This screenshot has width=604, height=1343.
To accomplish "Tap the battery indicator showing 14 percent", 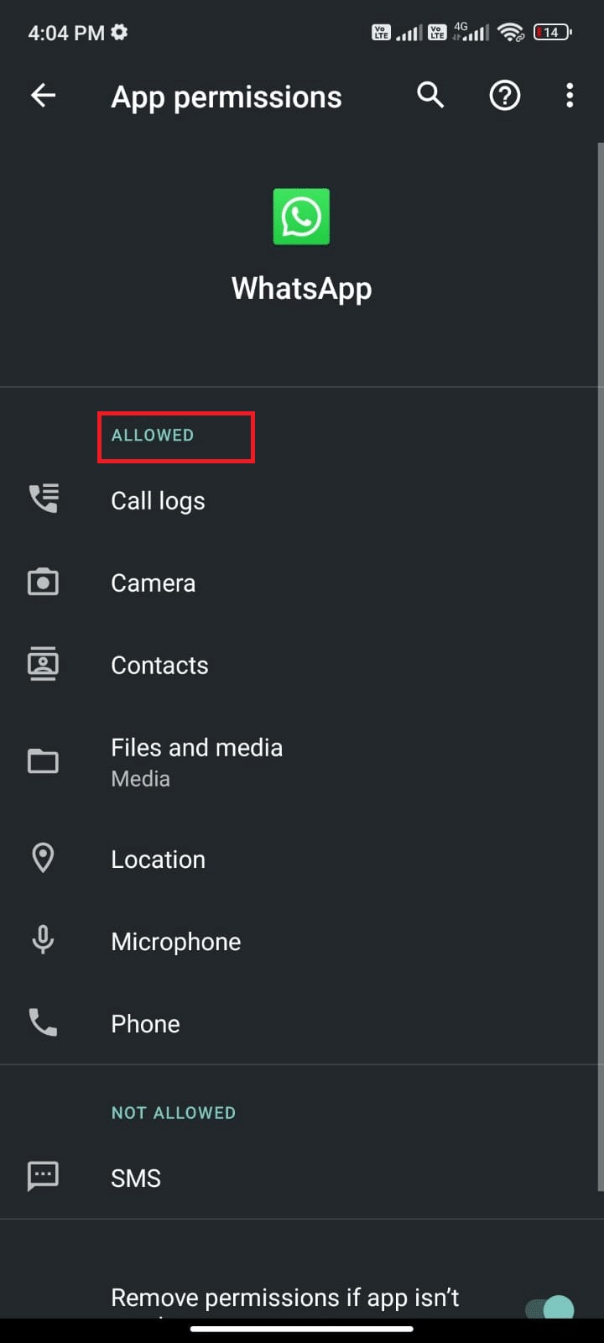I will point(551,32).
